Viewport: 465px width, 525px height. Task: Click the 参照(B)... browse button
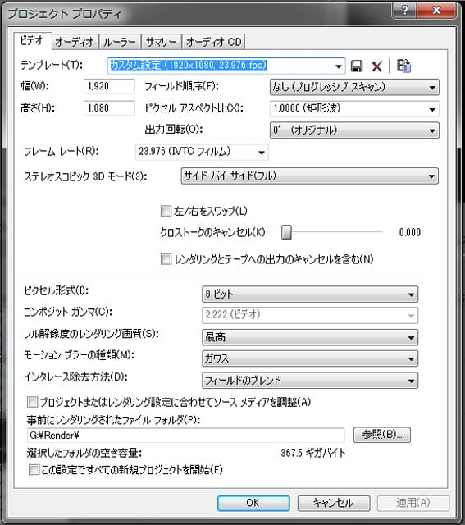(382, 435)
